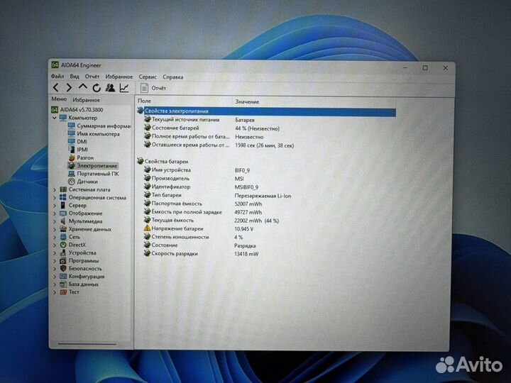The image size is (511, 383).
Task: Click the Refresh icon in toolbar
Action: pos(96,88)
